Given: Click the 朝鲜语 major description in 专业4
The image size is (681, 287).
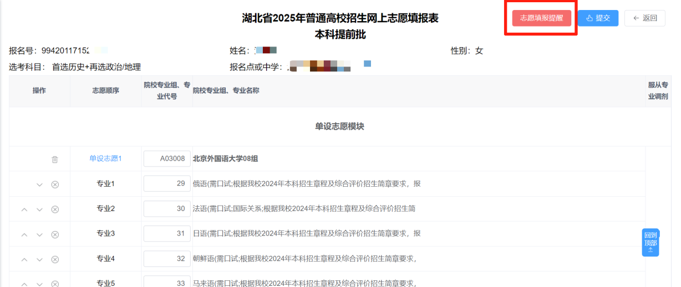Looking at the screenshot, I should (304, 258).
